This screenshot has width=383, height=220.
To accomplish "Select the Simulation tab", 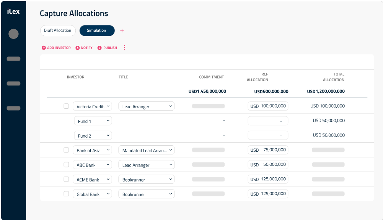I will pos(97,31).
